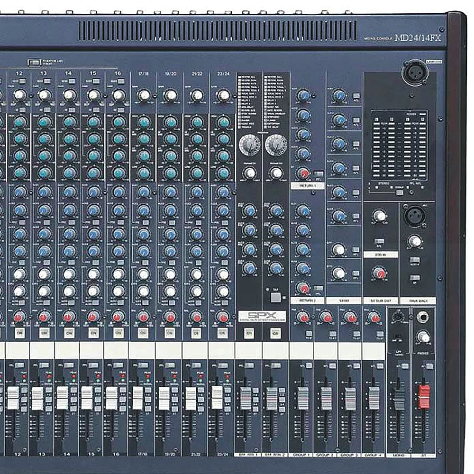Image resolution: width=474 pixels, height=474 pixels.
Task: Adjust channel 21/22 red balance knob
Action: pyautogui.click(x=196, y=317)
